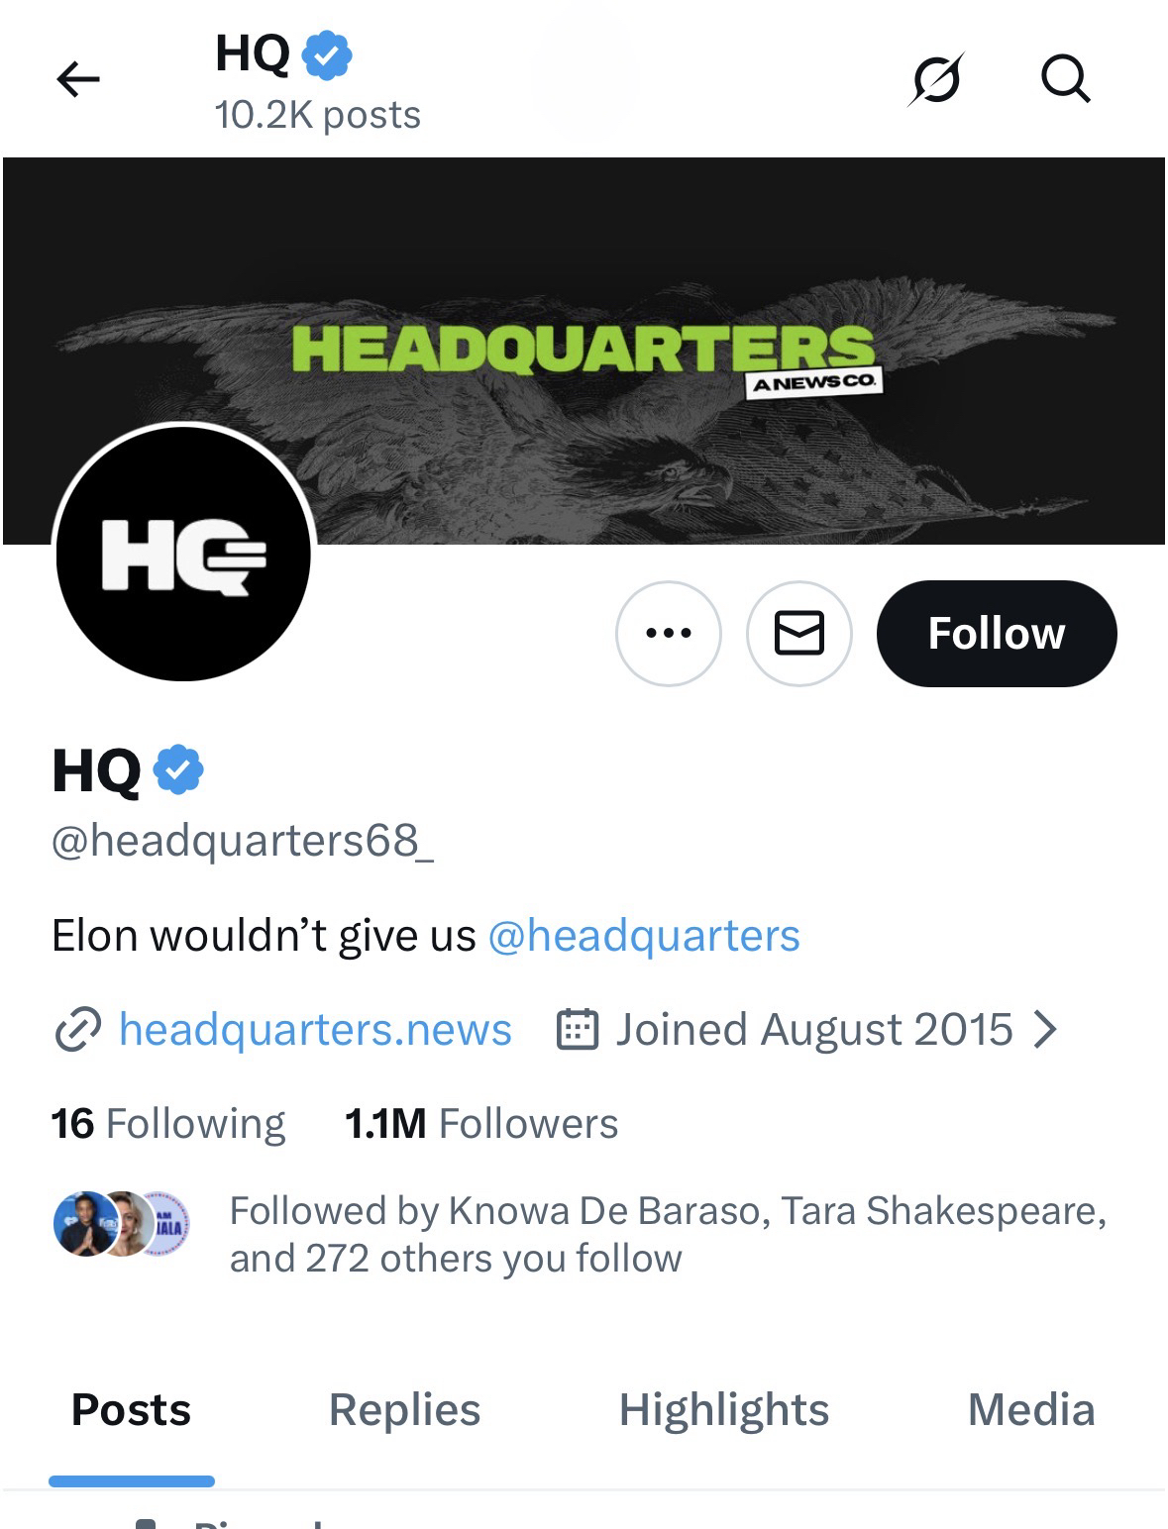Open followed-by mutual followers text
Viewport: 1168px width, 1529px height.
coord(667,1234)
